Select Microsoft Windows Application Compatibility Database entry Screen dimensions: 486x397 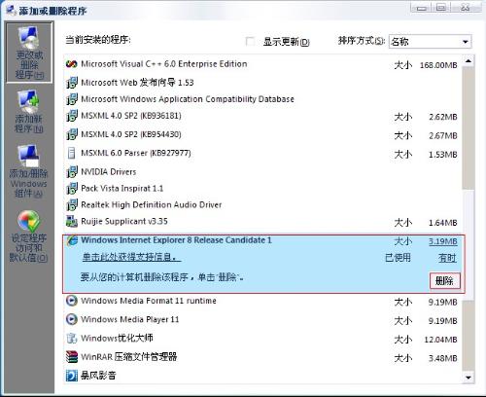pos(188,99)
